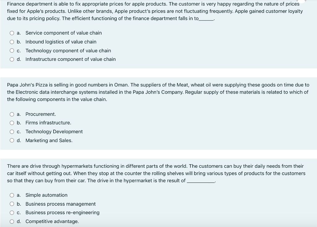Choose 'Inbound logistics of value chain' radio
Screen dimensions: 317x227
coord(12,42)
